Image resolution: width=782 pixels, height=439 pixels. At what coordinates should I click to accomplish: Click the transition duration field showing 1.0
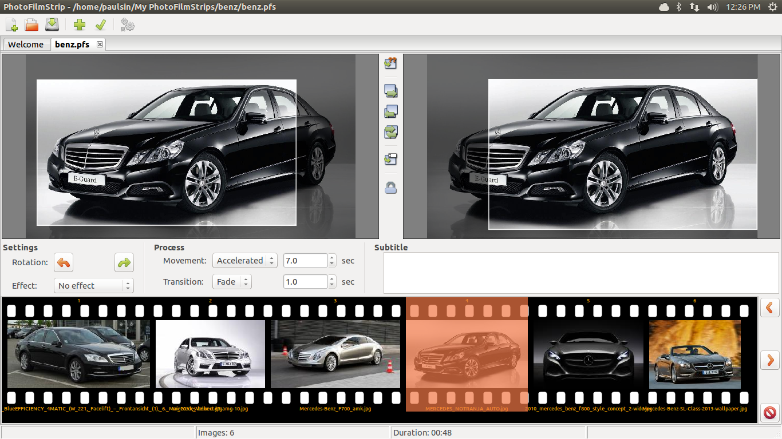tap(306, 282)
